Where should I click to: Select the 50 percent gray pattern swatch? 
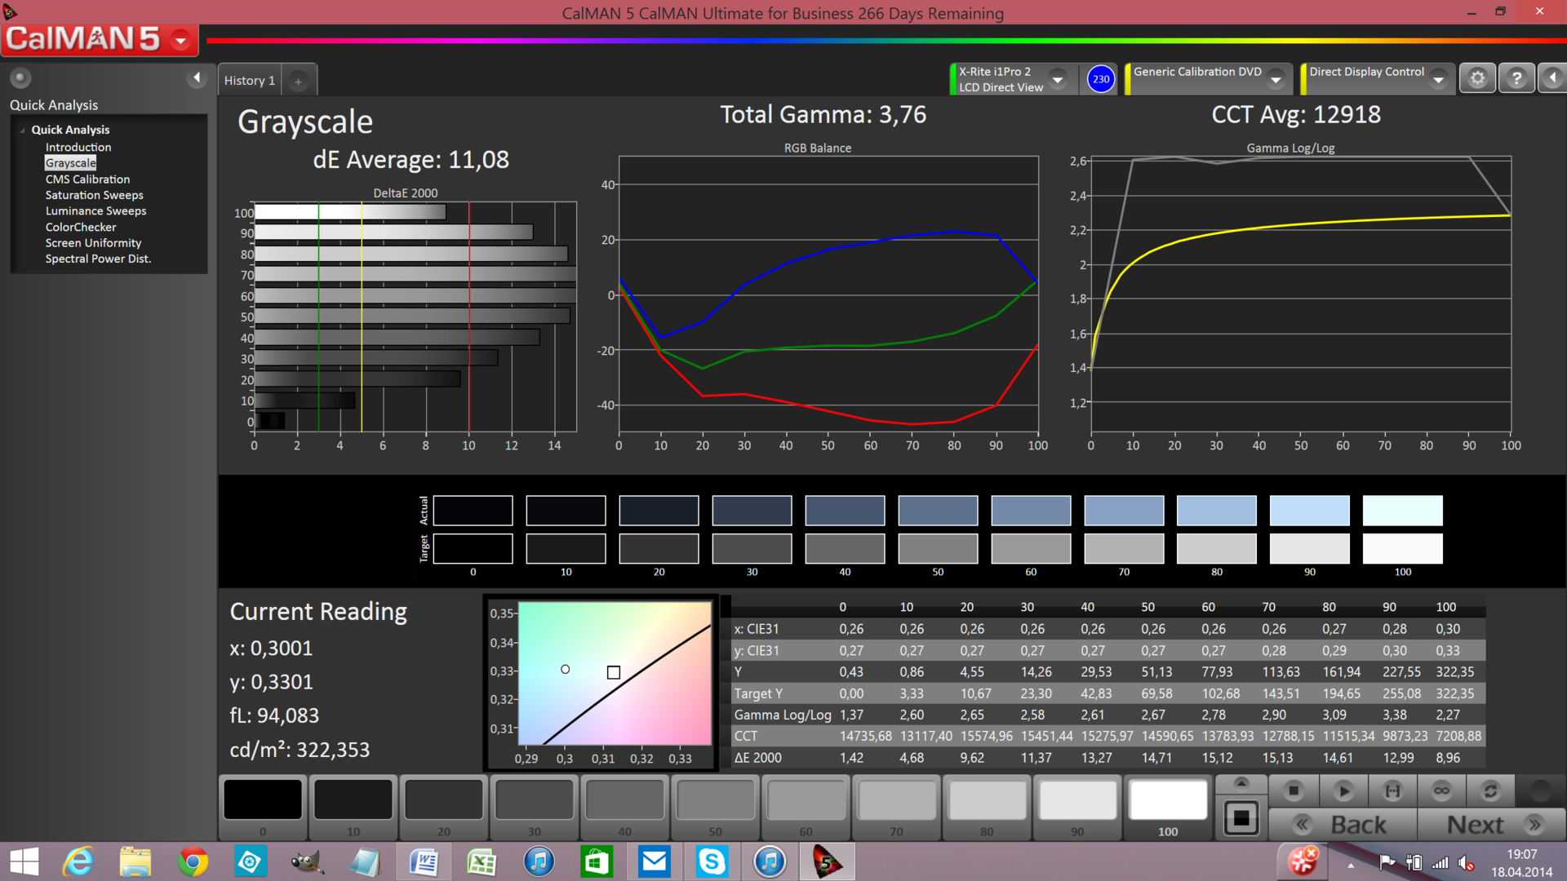click(715, 800)
